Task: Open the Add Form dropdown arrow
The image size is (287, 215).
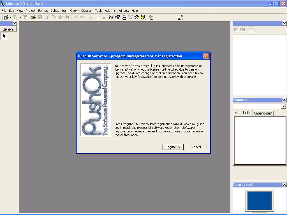Action: (20, 17)
